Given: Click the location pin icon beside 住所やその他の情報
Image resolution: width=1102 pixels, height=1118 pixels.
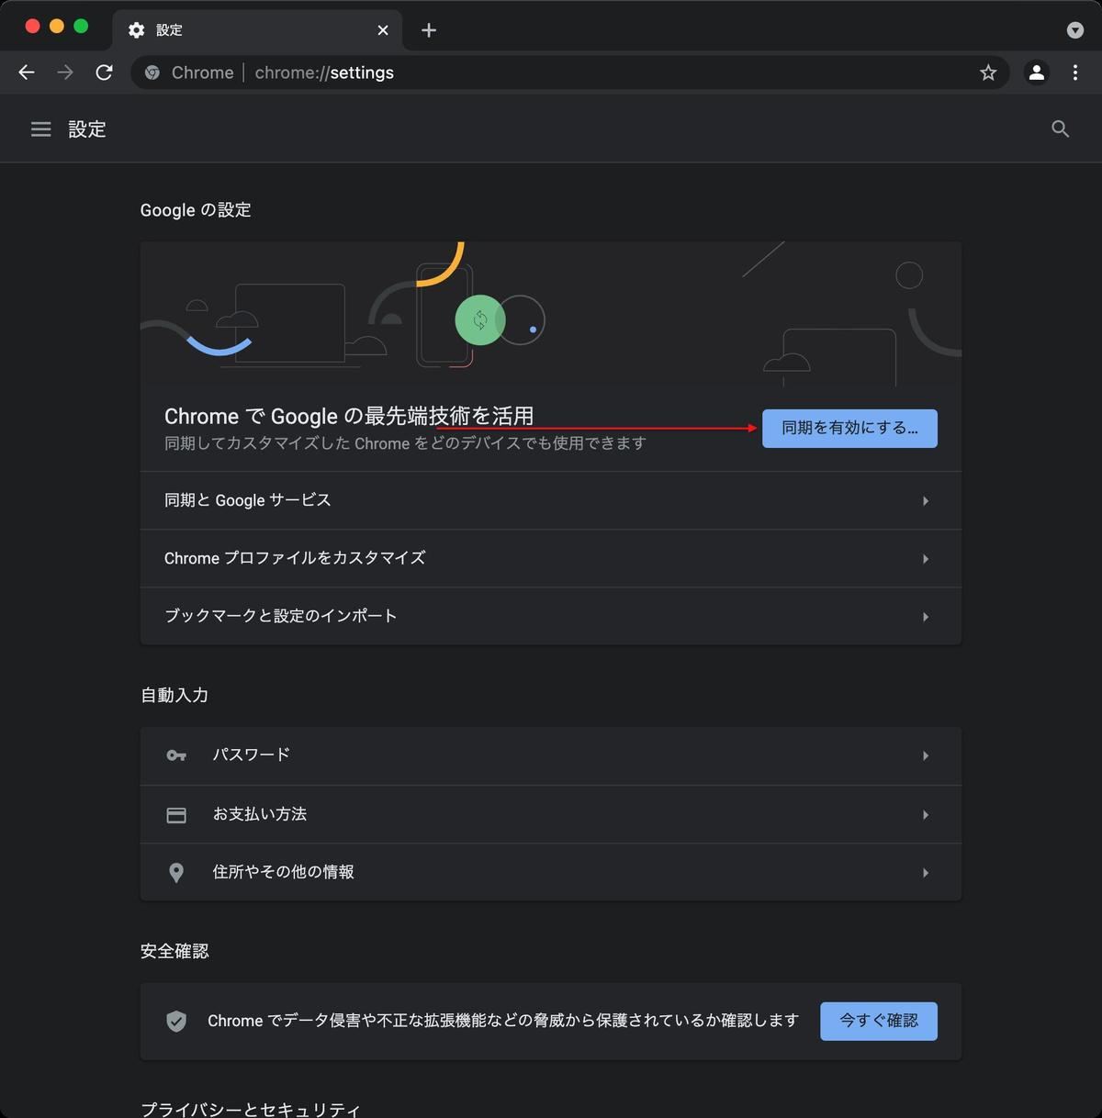Looking at the screenshot, I should tap(176, 873).
